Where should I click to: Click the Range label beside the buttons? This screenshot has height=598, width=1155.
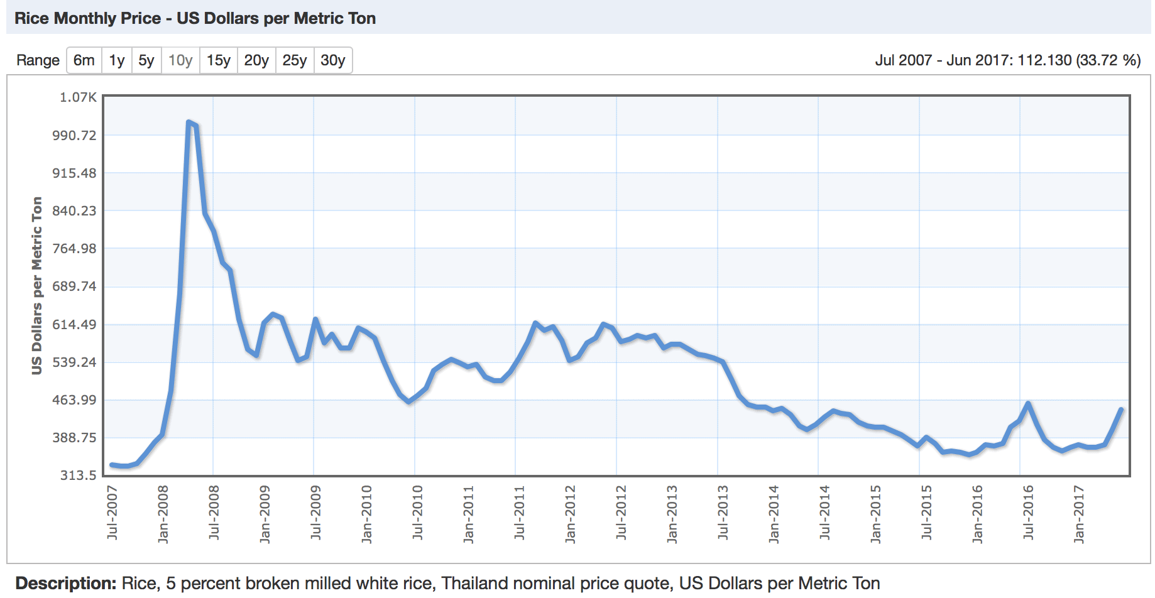pos(38,60)
